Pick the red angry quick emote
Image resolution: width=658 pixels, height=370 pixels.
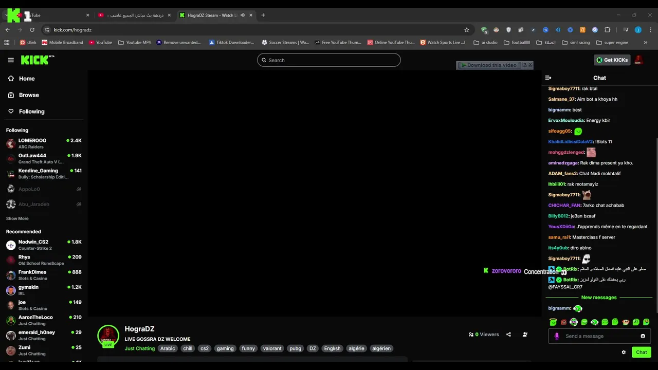[x=563, y=322]
